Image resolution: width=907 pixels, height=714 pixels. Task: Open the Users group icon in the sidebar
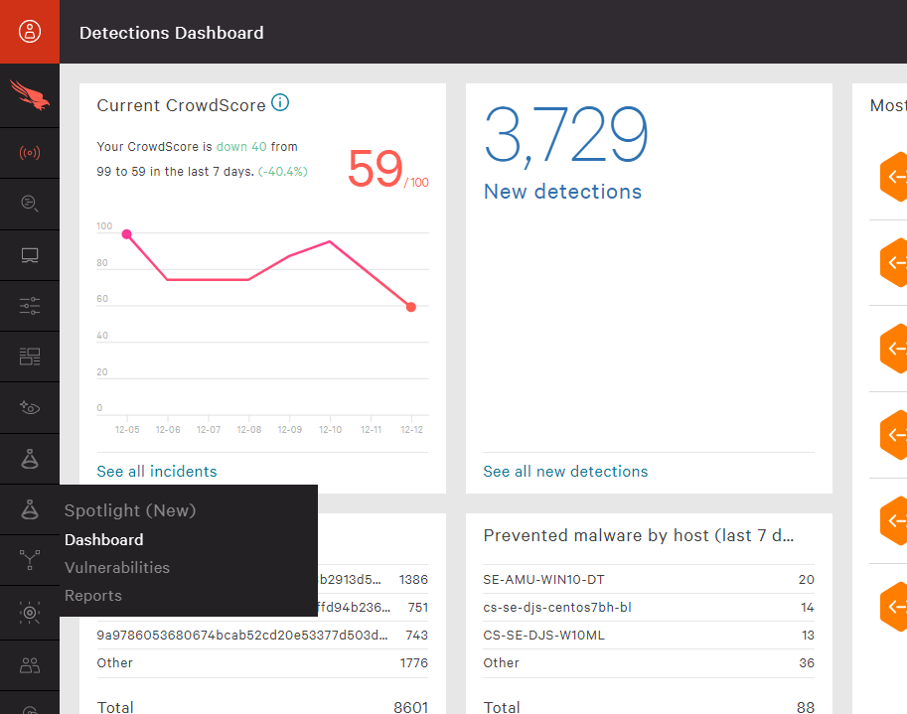coord(30,665)
